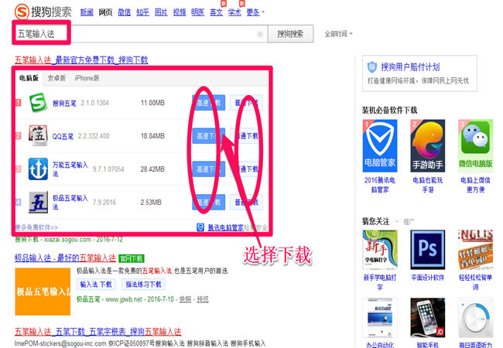This screenshot has height=348, width=503.
Task: Open the 腾讯电脑管家 link
Action: coord(225,227)
